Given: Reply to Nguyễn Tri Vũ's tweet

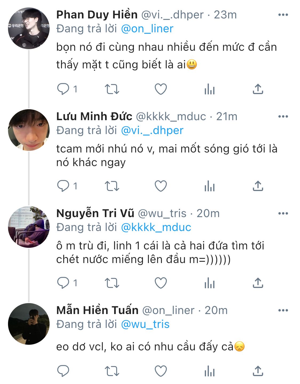Looking at the screenshot, I should (63, 283).
